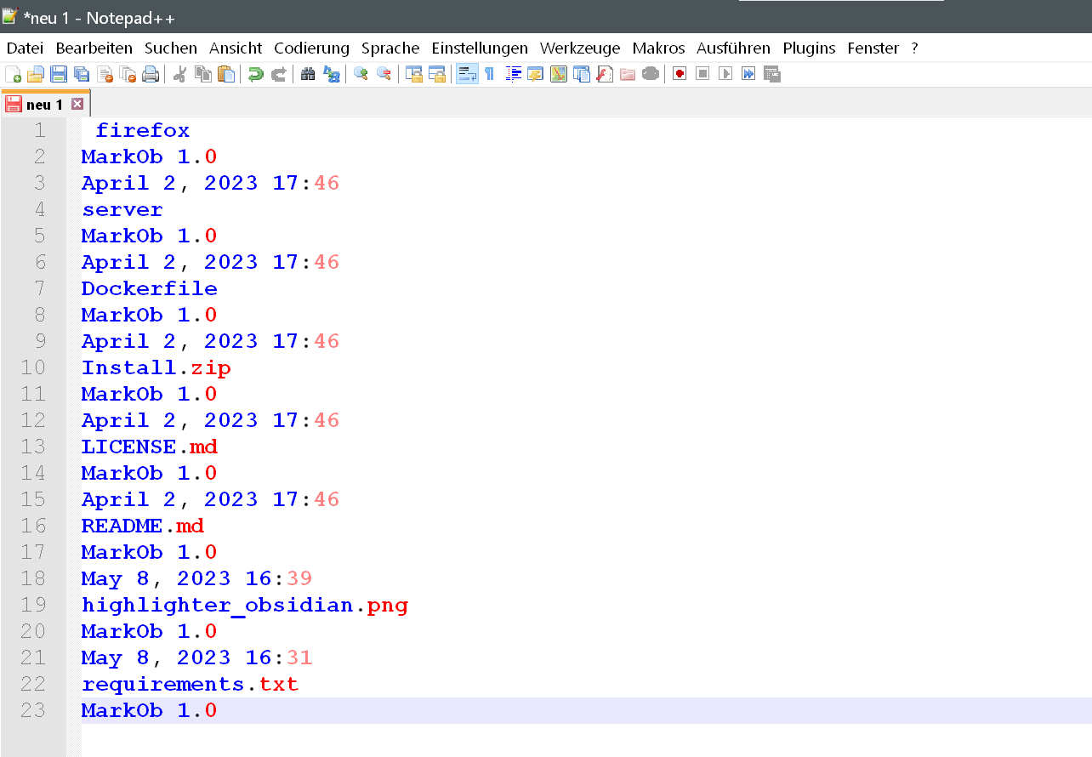Click the Undo arrow icon
This screenshot has height=757, width=1092.
(255, 74)
